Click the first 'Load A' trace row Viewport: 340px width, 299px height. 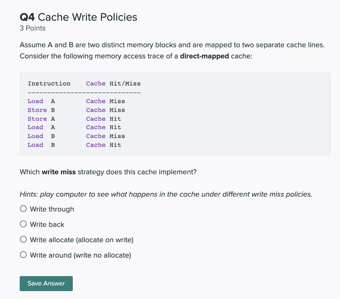pos(76,101)
